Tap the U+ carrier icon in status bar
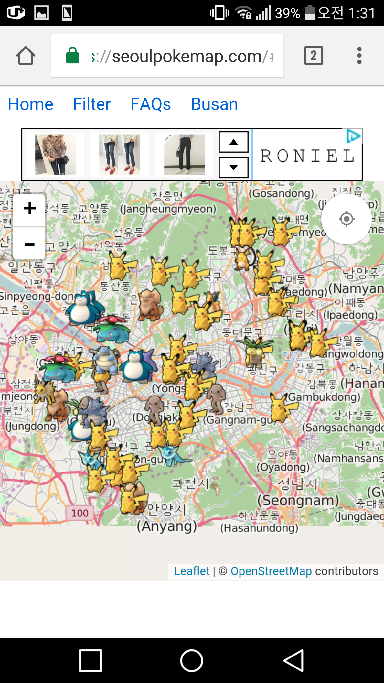The height and width of the screenshot is (683, 384). 16,13
